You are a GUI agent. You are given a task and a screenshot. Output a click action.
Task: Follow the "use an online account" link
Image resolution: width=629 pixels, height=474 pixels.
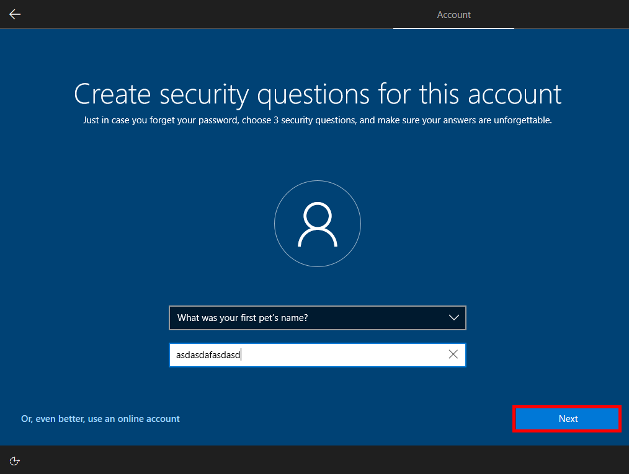point(100,419)
